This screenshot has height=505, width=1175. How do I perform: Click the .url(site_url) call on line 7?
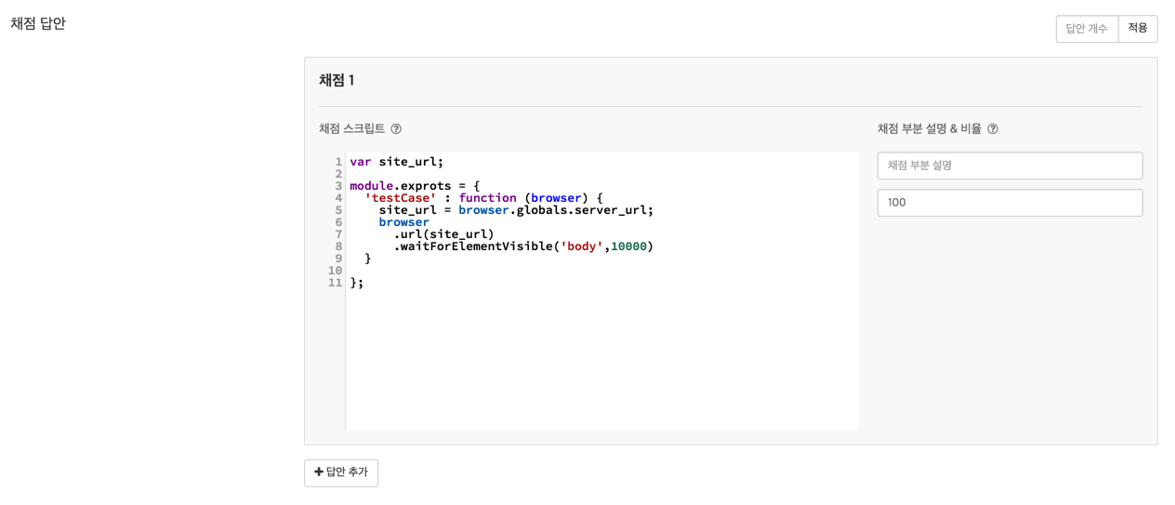pos(444,234)
